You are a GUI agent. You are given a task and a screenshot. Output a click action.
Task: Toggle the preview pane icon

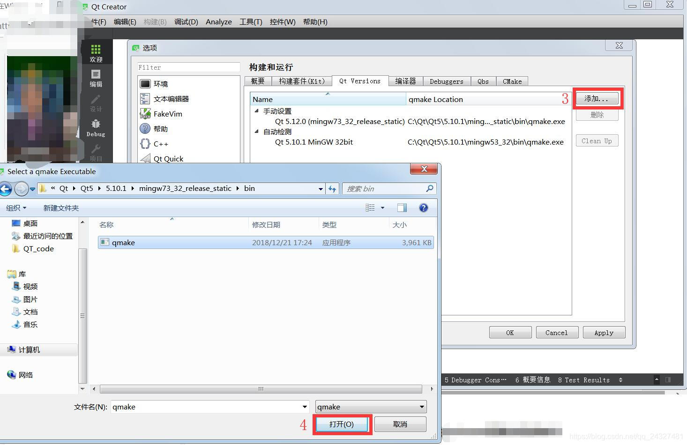pyautogui.click(x=402, y=208)
